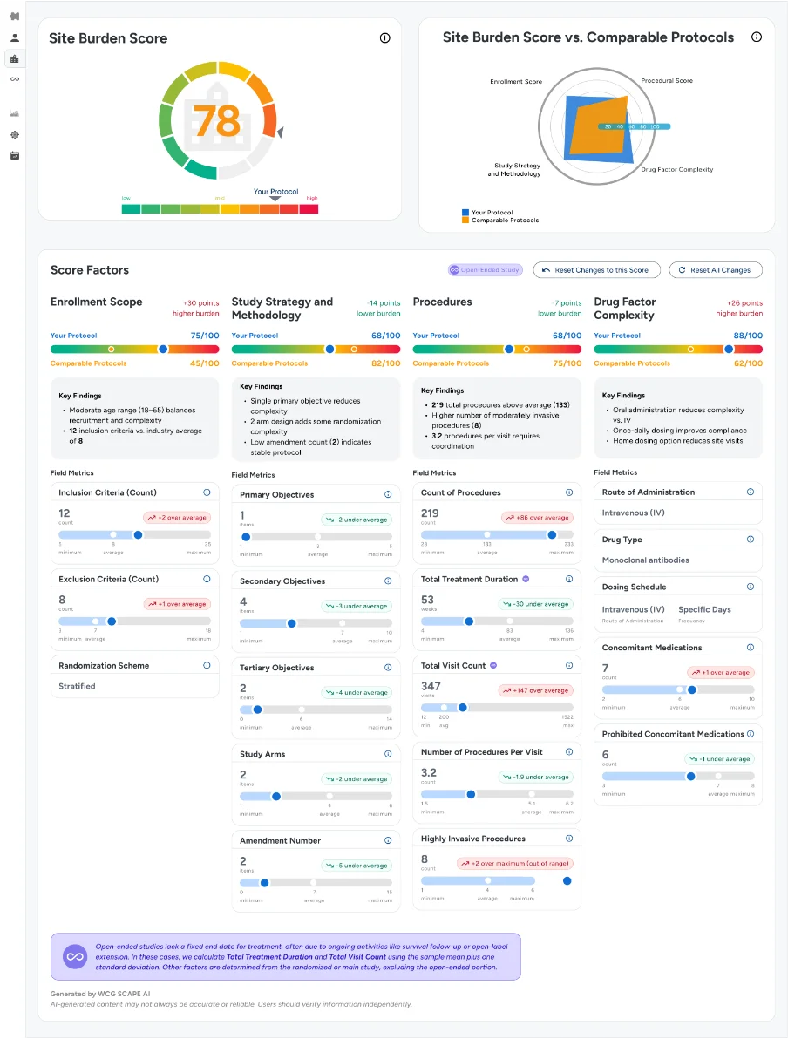Image resolution: width=788 pixels, height=1039 pixels.
Task: Open the settings gear icon in sidebar
Action: (x=15, y=135)
